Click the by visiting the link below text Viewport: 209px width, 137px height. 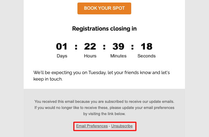click(104, 114)
